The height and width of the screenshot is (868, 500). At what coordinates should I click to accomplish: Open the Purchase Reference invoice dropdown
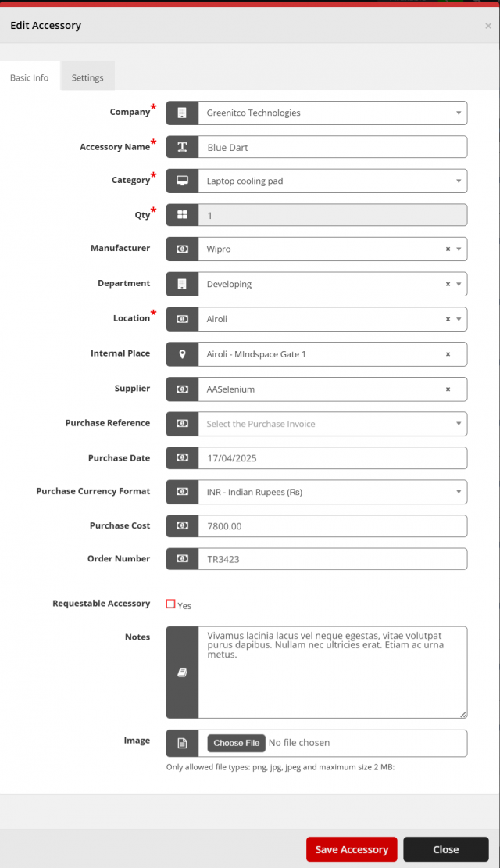(332, 424)
